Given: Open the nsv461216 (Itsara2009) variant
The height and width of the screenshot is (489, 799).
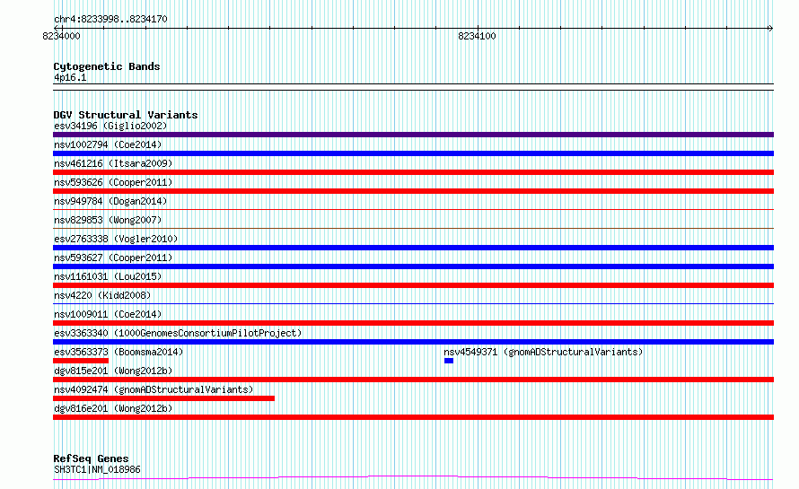Looking at the screenshot, I should pyautogui.click(x=113, y=163).
